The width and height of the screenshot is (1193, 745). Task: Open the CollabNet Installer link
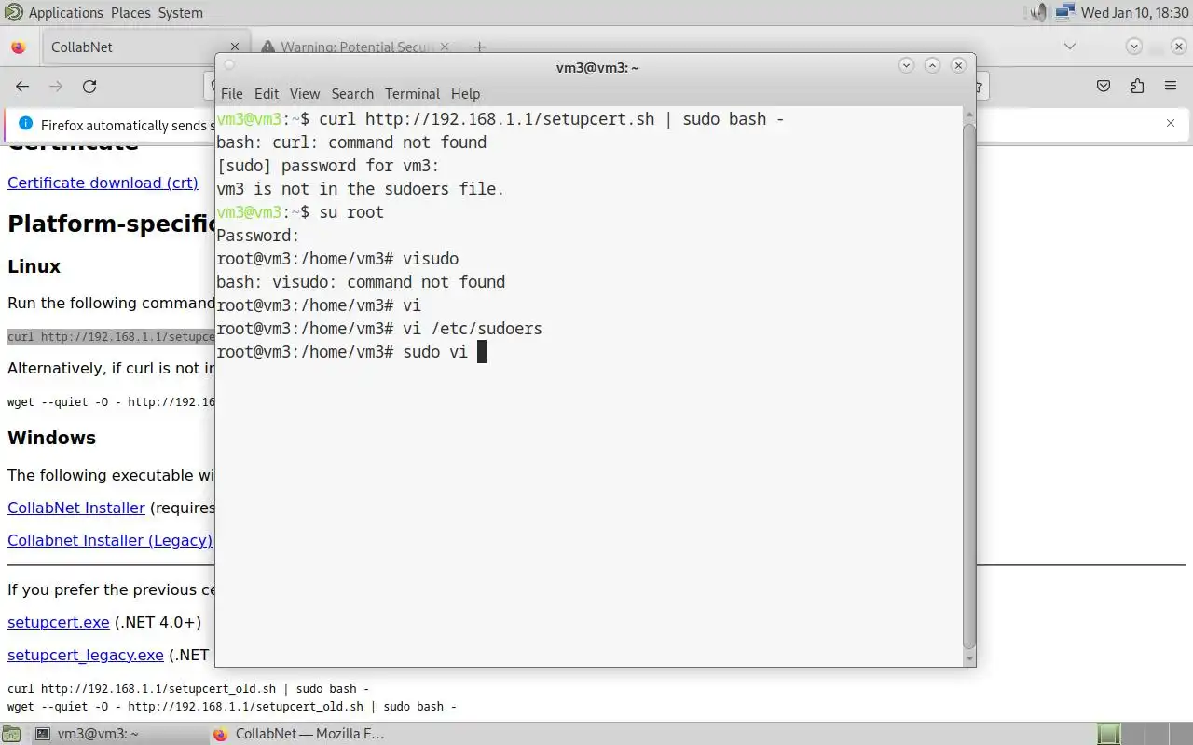[x=76, y=508]
